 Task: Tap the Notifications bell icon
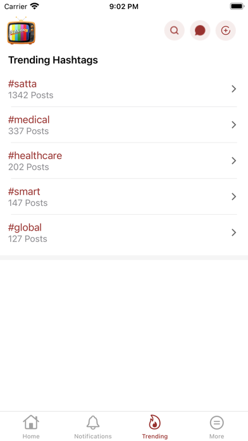(x=93, y=423)
